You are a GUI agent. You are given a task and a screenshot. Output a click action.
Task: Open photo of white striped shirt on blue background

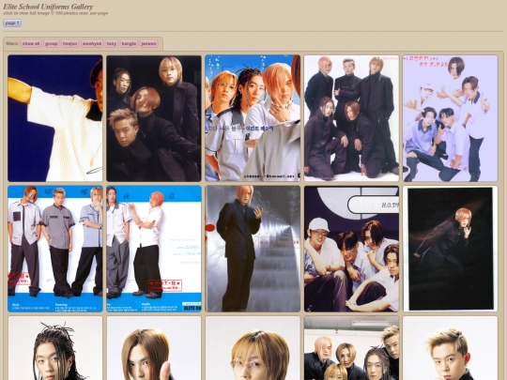coord(55,118)
